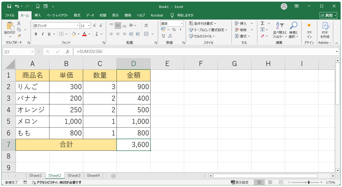
Task: Open the font name dropdown 游ゴシック
Action: 78,26
